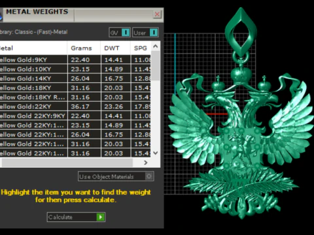Click the table's scroll up arrow
This screenshot has height=235, width=314.
coord(156,46)
